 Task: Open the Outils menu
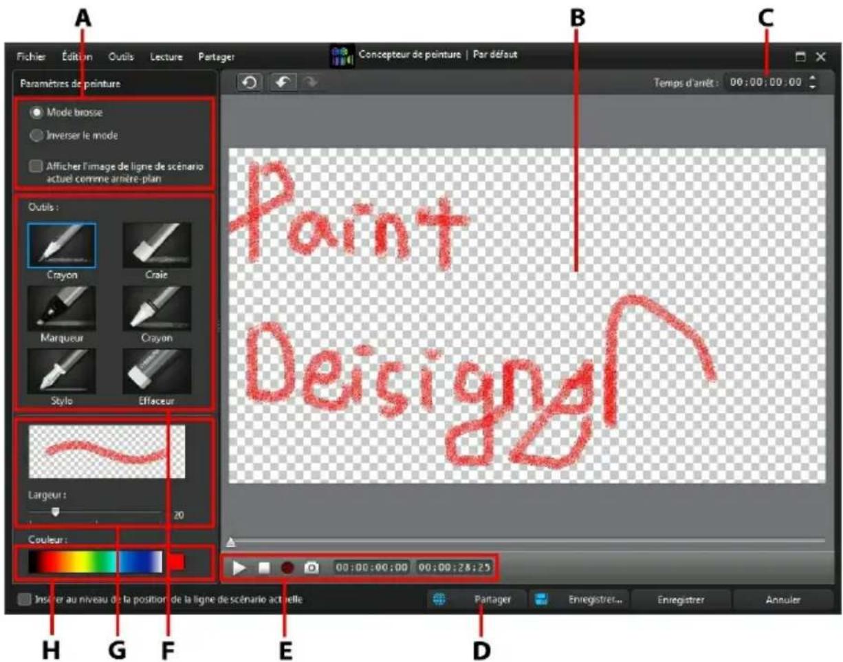[x=121, y=56]
